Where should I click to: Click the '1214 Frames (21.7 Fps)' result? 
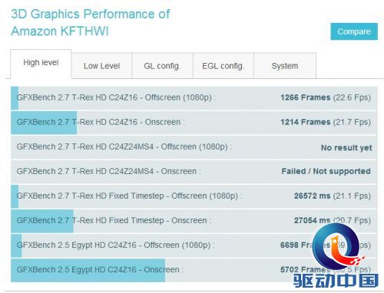[x=326, y=122]
